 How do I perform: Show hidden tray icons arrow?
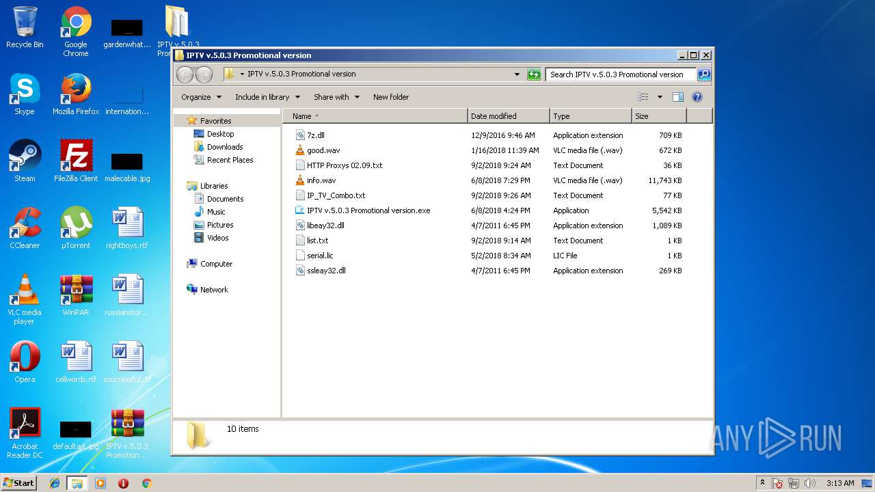pos(762,483)
